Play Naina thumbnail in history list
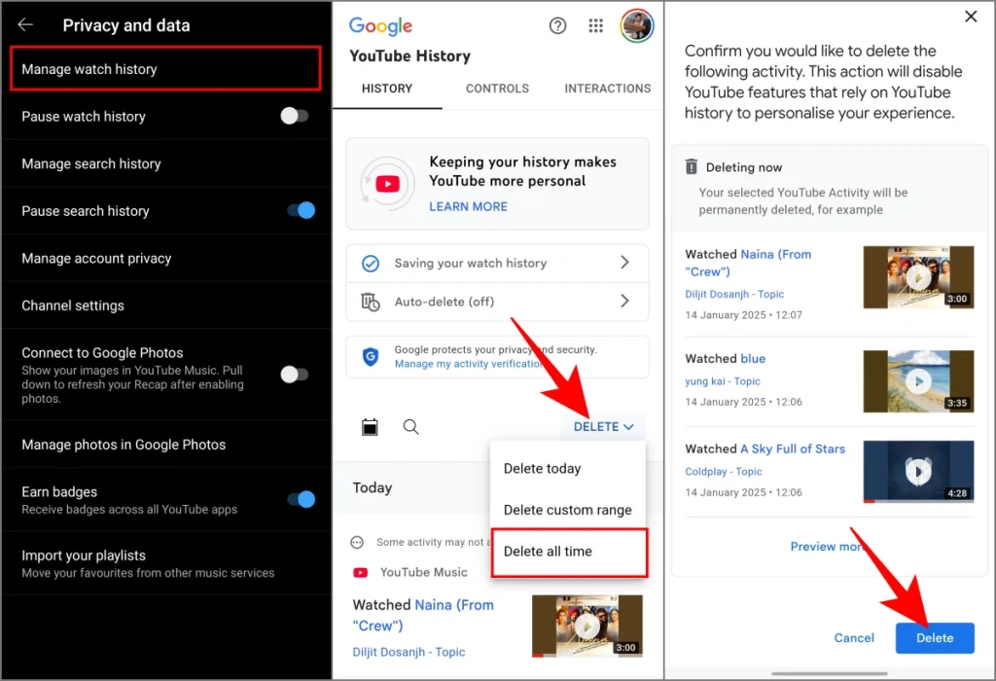This screenshot has height=681, width=996. [x=587, y=627]
